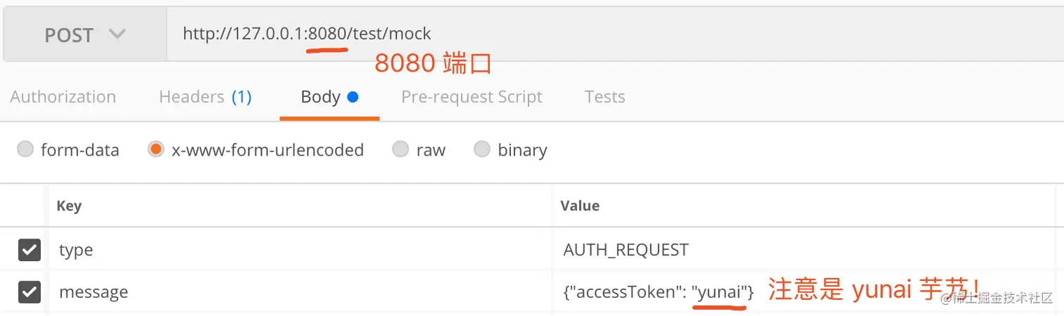
Task: Uncheck the message parameter checkbox
Action: point(29,291)
